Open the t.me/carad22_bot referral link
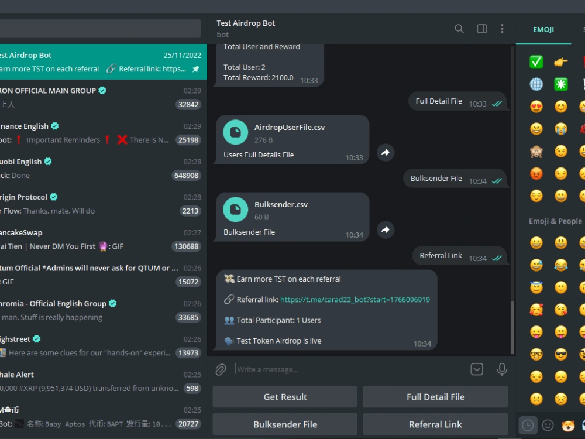 click(355, 299)
